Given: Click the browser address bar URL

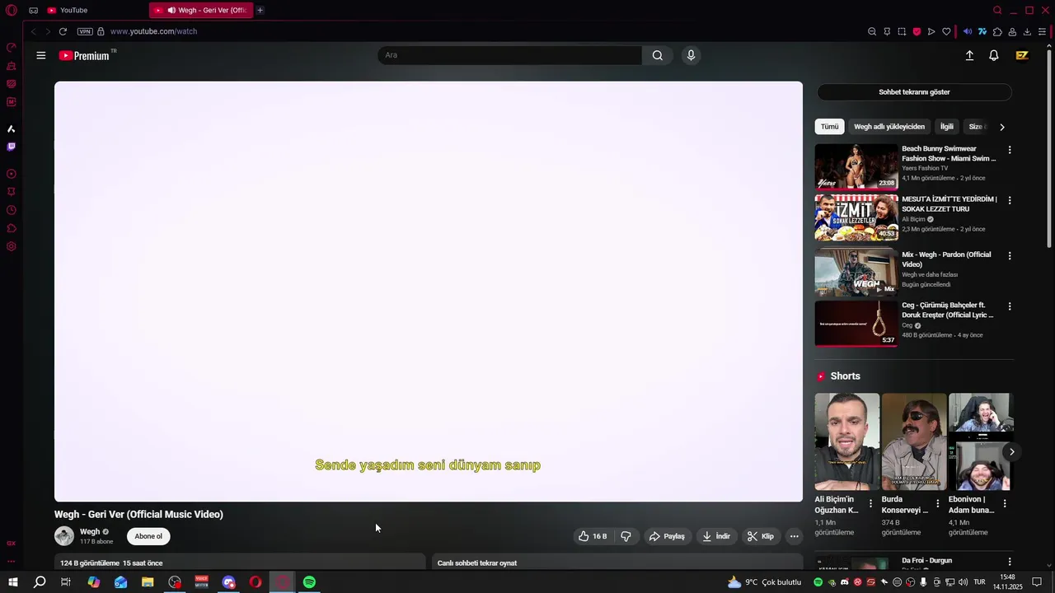Looking at the screenshot, I should pos(153,31).
